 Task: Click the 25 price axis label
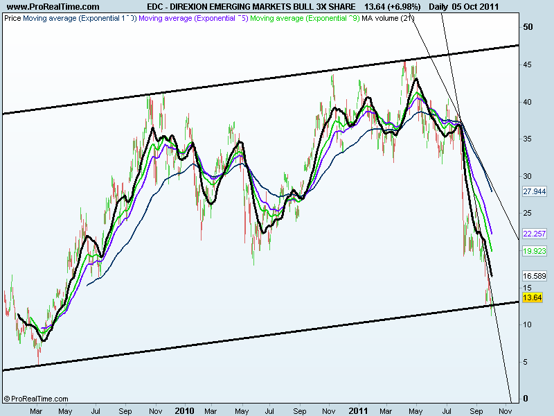pyautogui.click(x=528, y=213)
